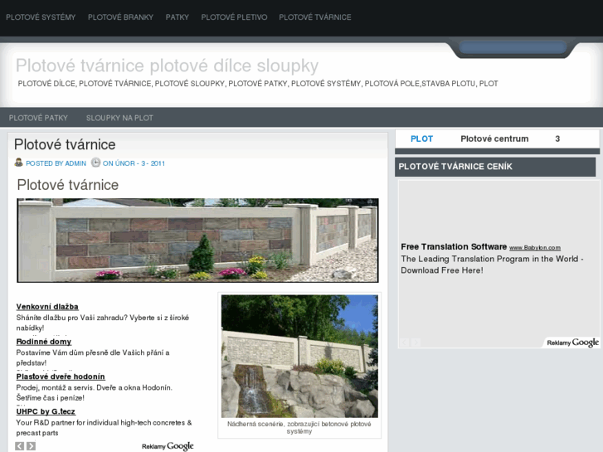Click the previous ads arrow in article ad block

19,446
